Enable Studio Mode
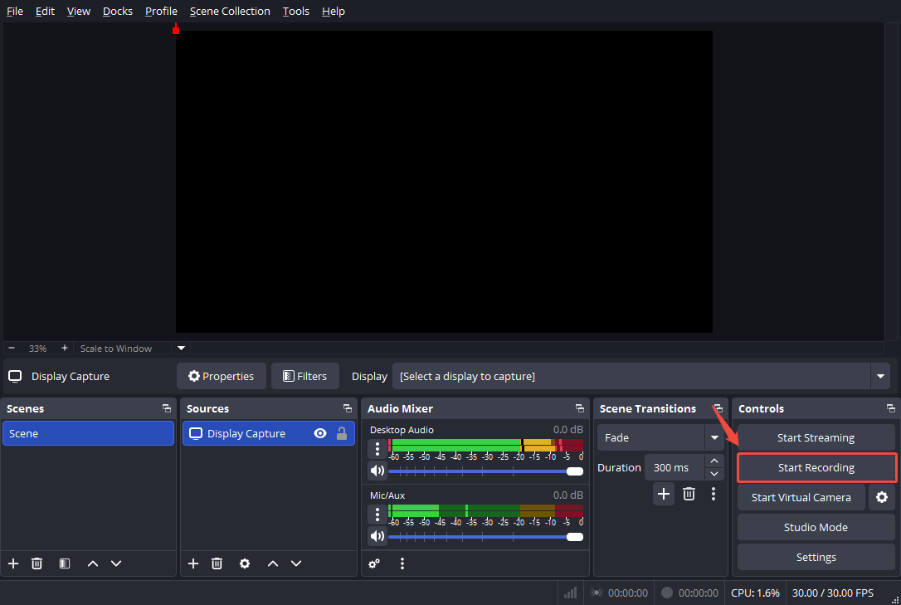Image resolution: width=901 pixels, height=605 pixels. click(x=816, y=527)
